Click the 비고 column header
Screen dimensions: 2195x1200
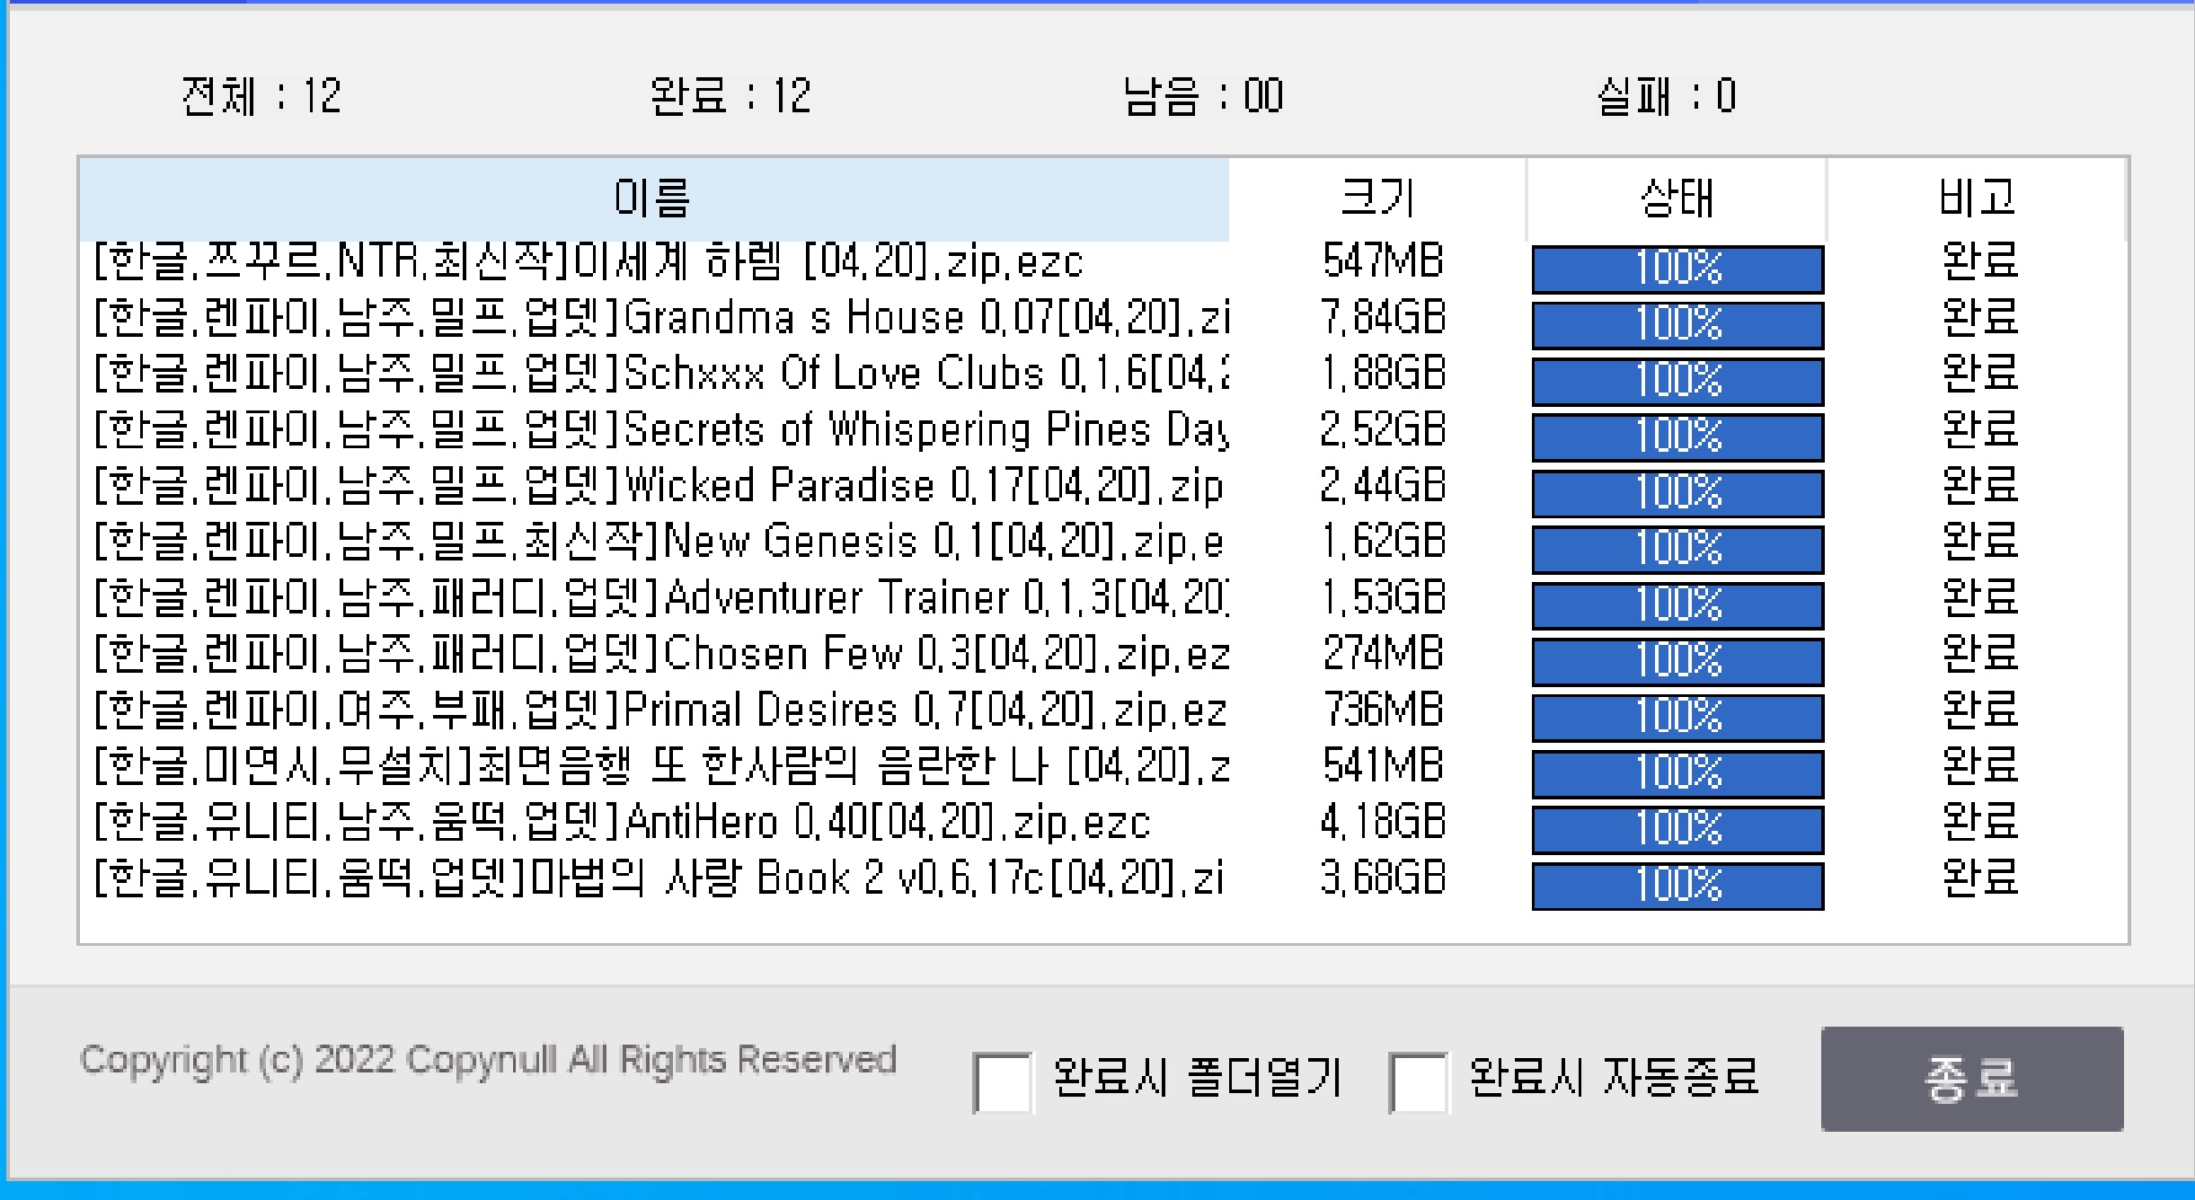[x=1976, y=198]
